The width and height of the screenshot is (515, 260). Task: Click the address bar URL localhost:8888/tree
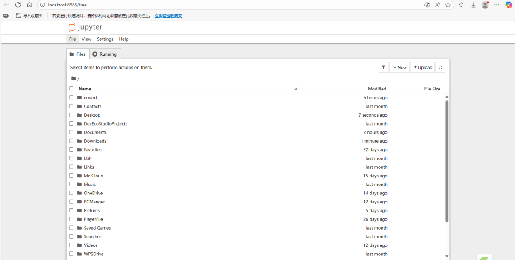67,5
